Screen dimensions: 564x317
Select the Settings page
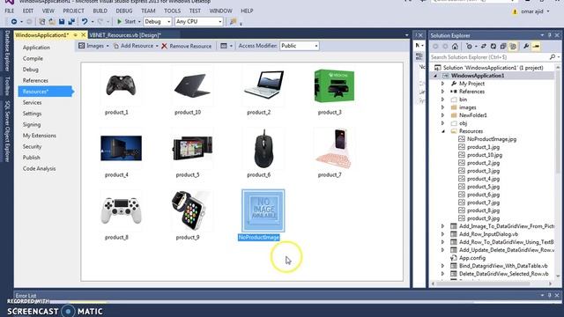32,114
